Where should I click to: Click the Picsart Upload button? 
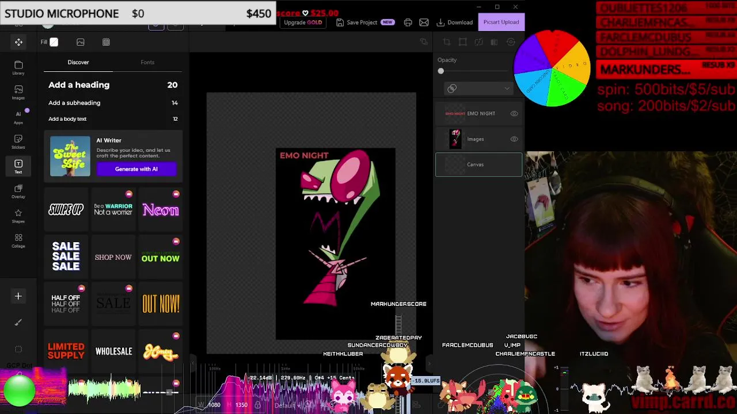[501, 22]
